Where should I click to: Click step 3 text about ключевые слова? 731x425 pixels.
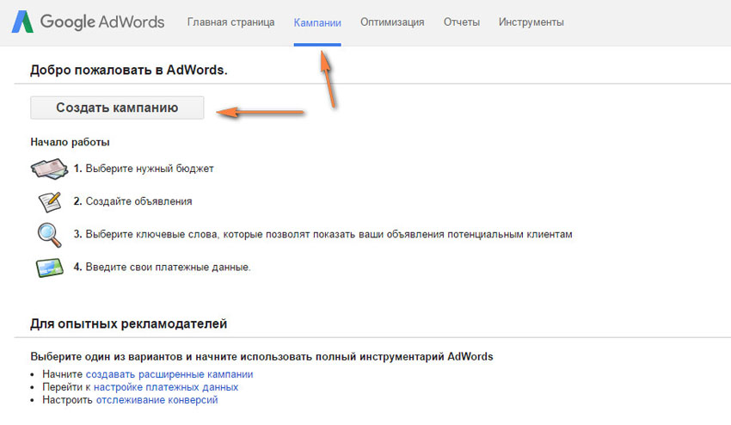[329, 234]
